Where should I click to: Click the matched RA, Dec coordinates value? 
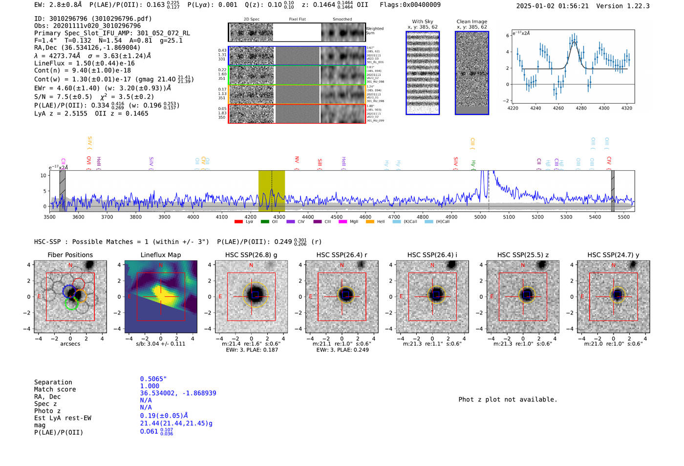pos(178,393)
